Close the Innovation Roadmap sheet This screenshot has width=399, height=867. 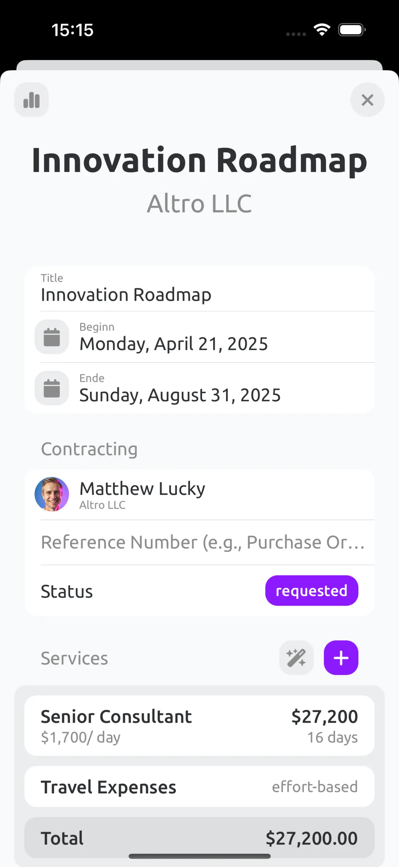367,100
